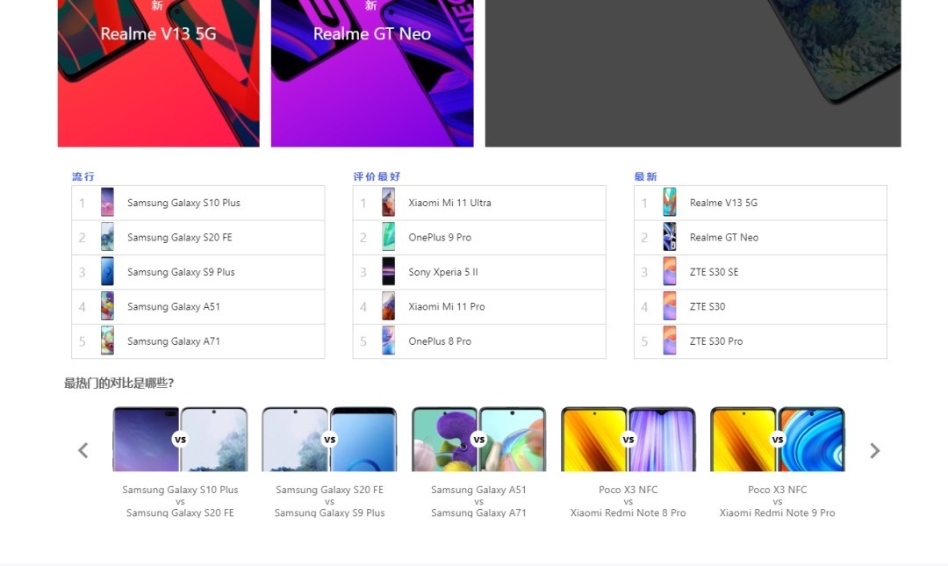Viewport: 948px width, 566px height.
Task: Open OnePlus 8 Pro link
Action: (x=440, y=341)
